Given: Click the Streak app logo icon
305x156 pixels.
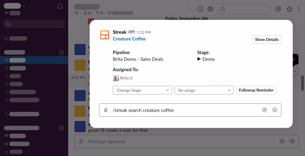Looking at the screenshot, I should point(105,35).
